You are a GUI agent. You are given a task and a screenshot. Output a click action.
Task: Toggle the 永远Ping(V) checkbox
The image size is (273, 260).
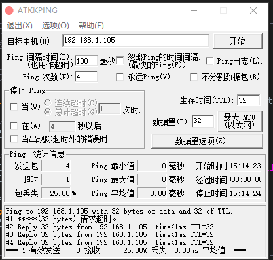120,77
